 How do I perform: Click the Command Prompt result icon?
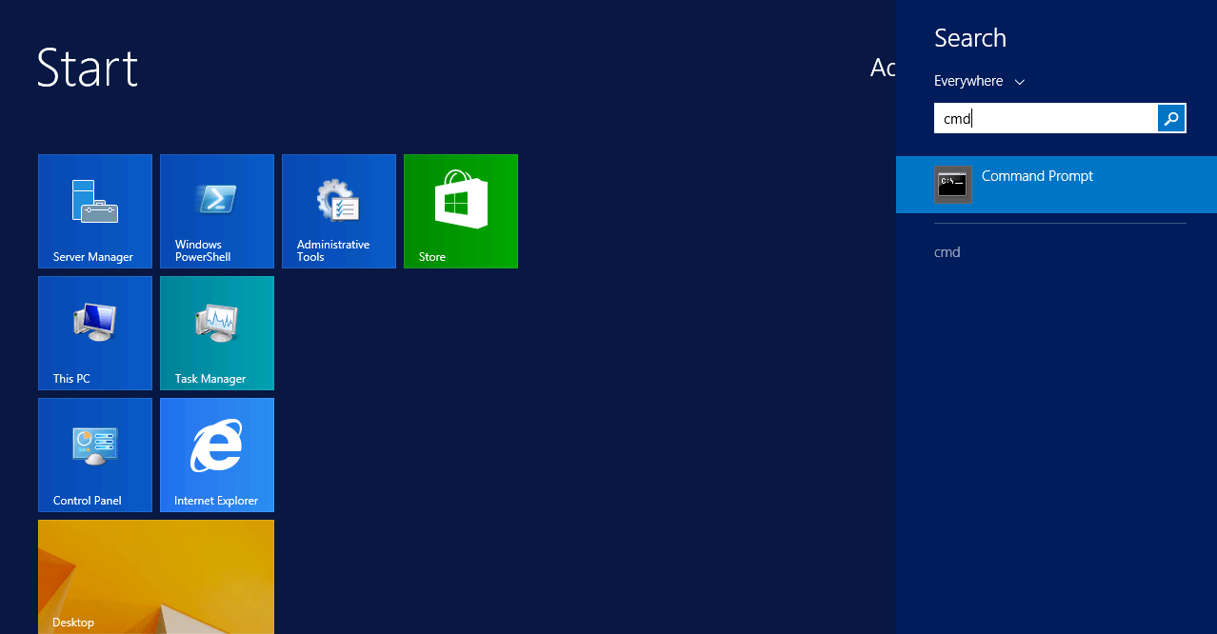pyautogui.click(x=953, y=185)
